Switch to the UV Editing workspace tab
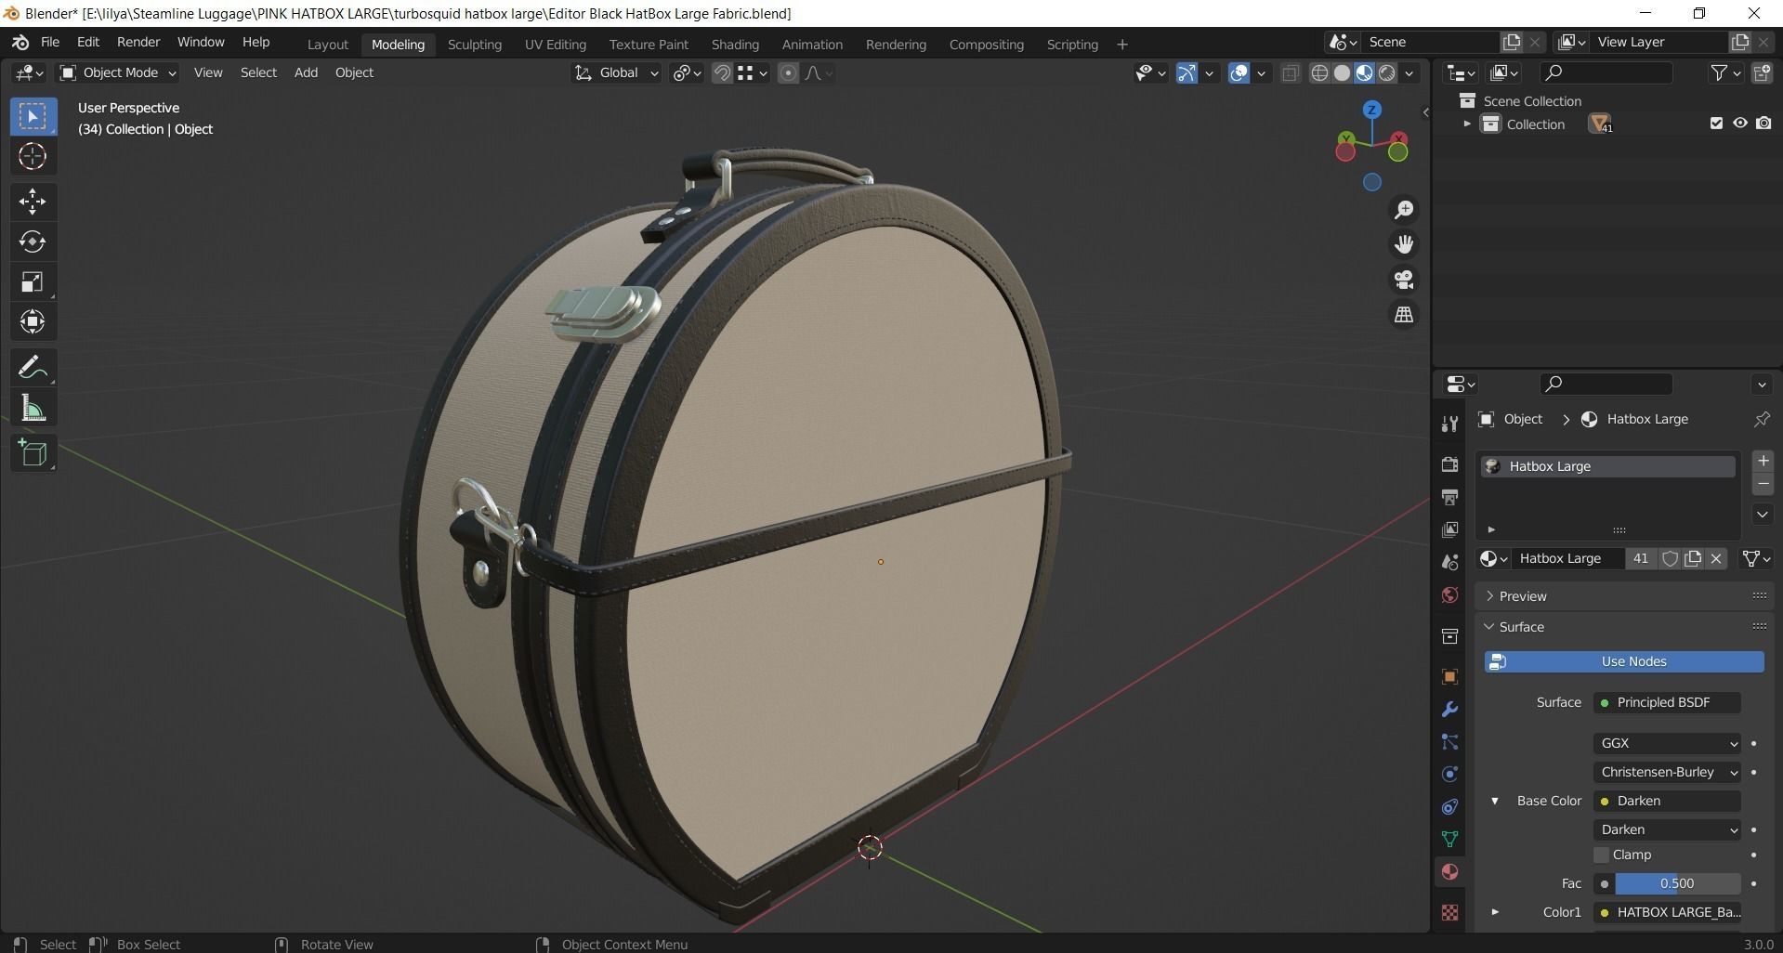Image resolution: width=1783 pixels, height=953 pixels. 556,45
